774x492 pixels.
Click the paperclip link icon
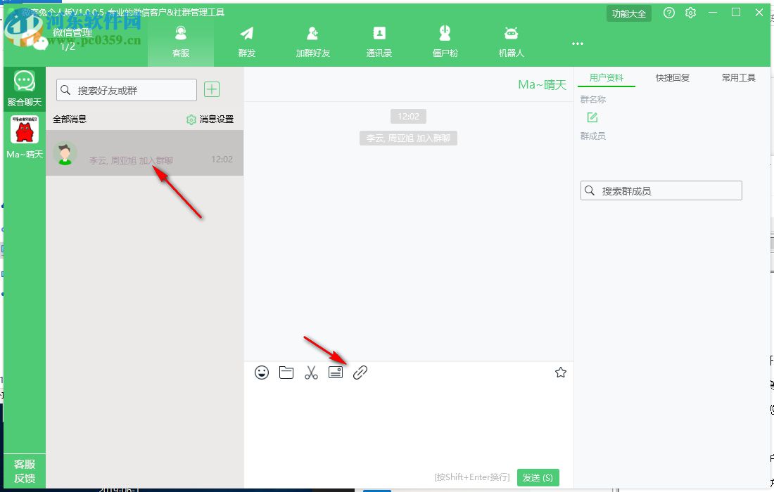(360, 373)
